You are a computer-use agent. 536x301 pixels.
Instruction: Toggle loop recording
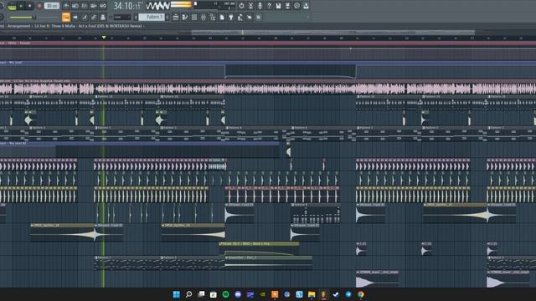click(103, 6)
